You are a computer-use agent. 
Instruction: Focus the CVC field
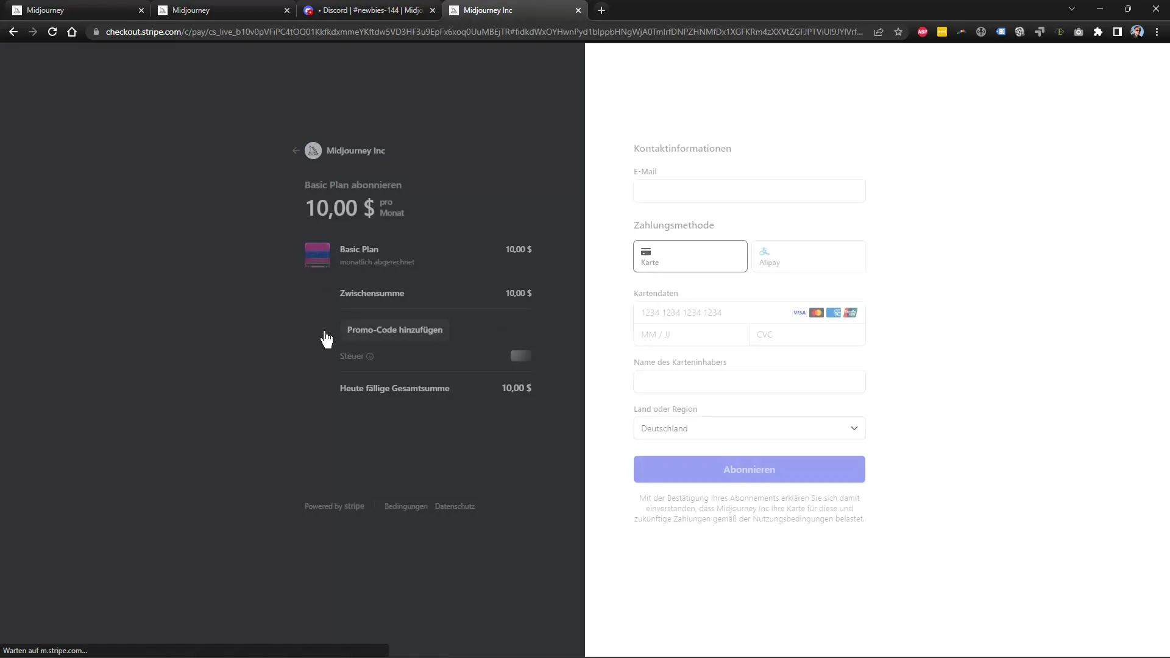tap(807, 334)
